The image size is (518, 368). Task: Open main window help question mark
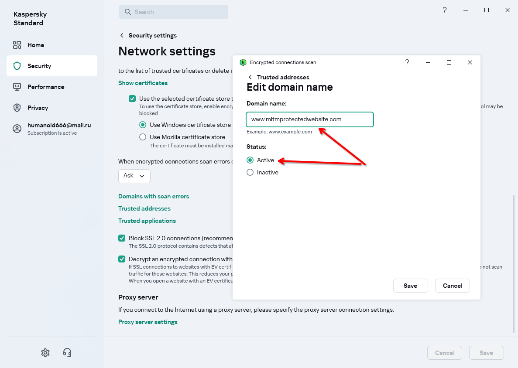[445, 10]
